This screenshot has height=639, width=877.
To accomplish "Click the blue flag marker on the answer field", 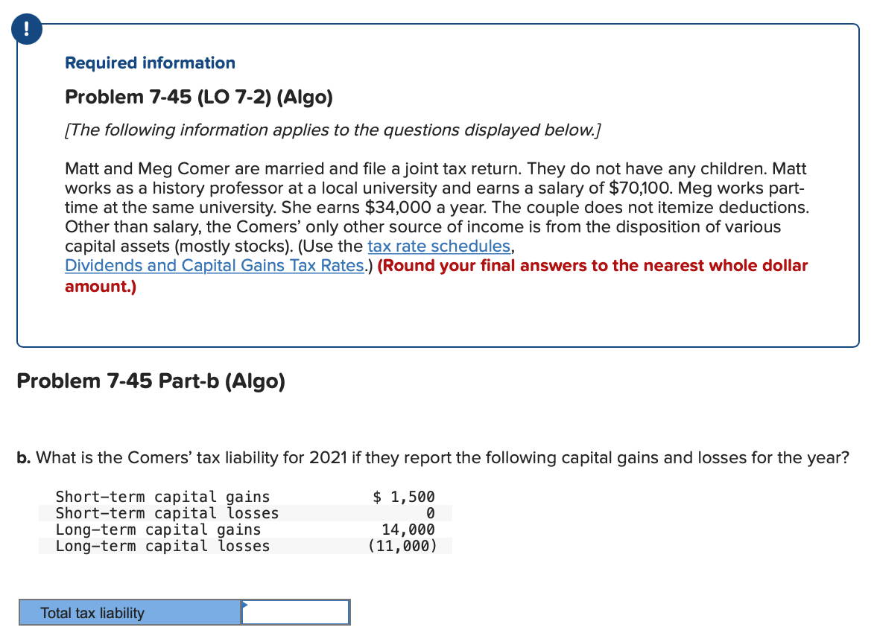I will pos(244,605).
